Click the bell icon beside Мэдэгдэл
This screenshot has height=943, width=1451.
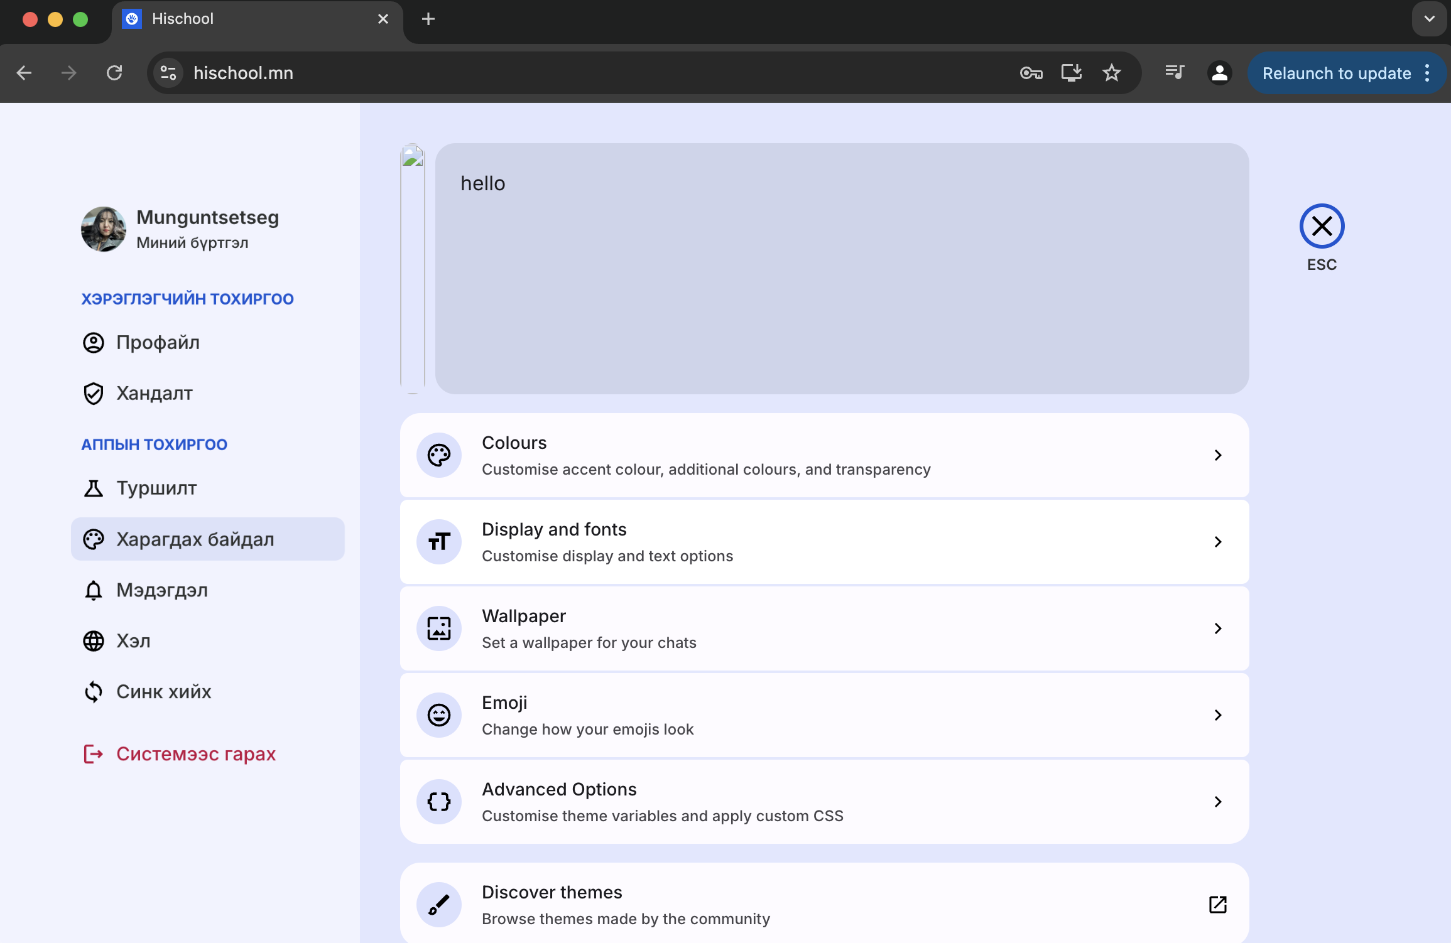click(x=94, y=590)
